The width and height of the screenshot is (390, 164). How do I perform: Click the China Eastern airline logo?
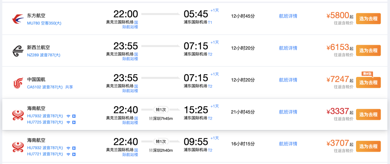pyautogui.click(x=18, y=19)
